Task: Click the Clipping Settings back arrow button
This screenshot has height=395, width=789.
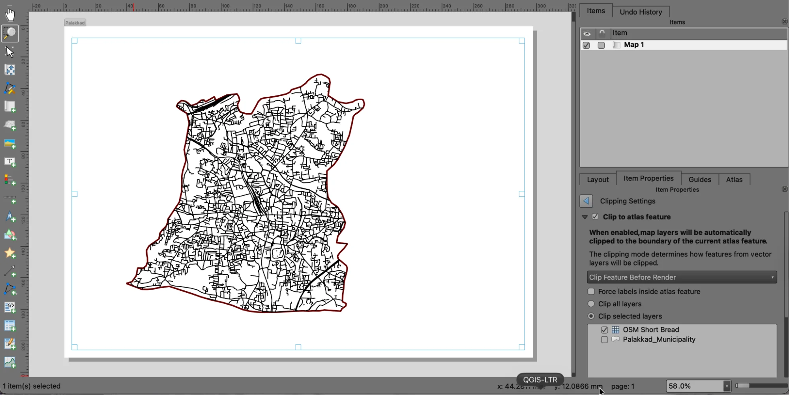Action: pyautogui.click(x=586, y=201)
